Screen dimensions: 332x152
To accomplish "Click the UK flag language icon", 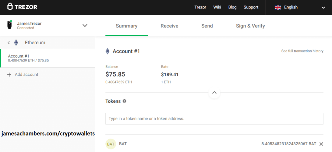I will (x=278, y=7).
